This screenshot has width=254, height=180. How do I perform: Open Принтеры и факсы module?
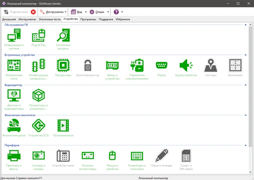tap(14, 160)
